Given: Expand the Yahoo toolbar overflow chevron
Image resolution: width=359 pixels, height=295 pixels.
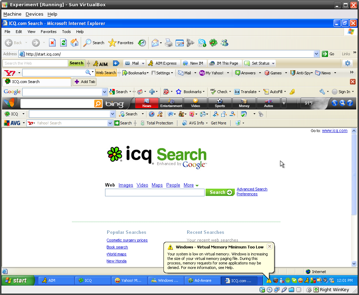Looking at the screenshot, I should 352,72.
